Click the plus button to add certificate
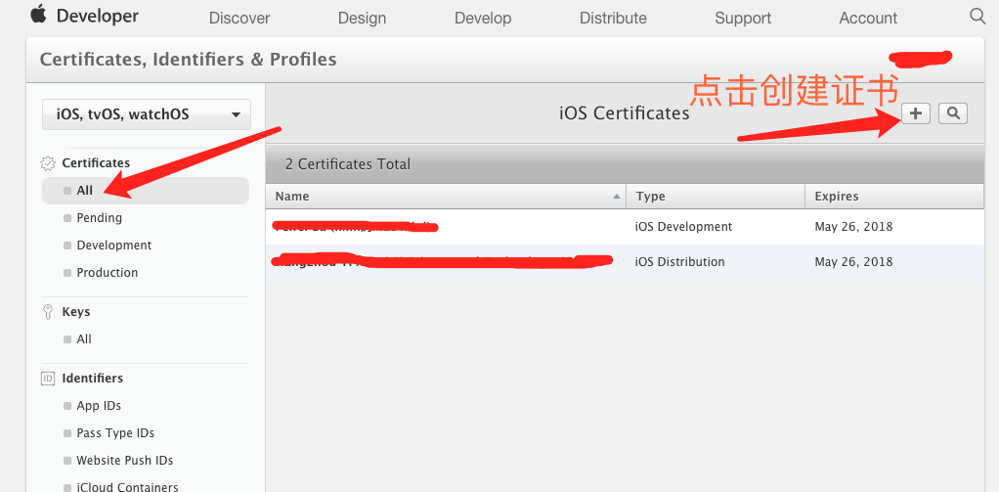Screen dimensions: 999x492 click(916, 113)
